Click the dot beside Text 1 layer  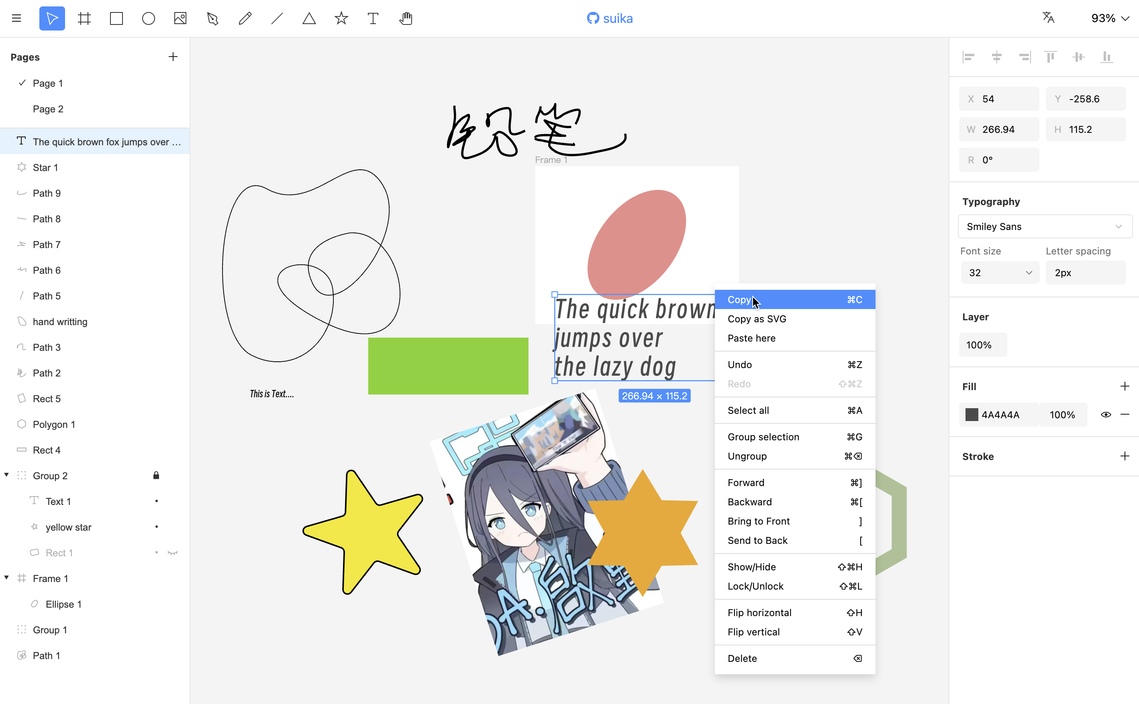pyautogui.click(x=157, y=501)
